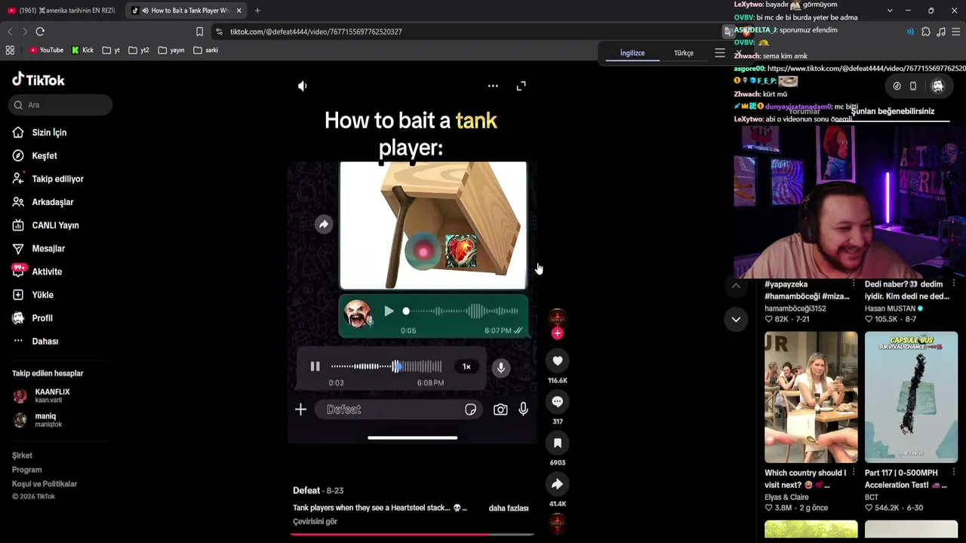This screenshot has width=966, height=543.
Task: Open the tab search chevron in title bar
Action: point(890,11)
